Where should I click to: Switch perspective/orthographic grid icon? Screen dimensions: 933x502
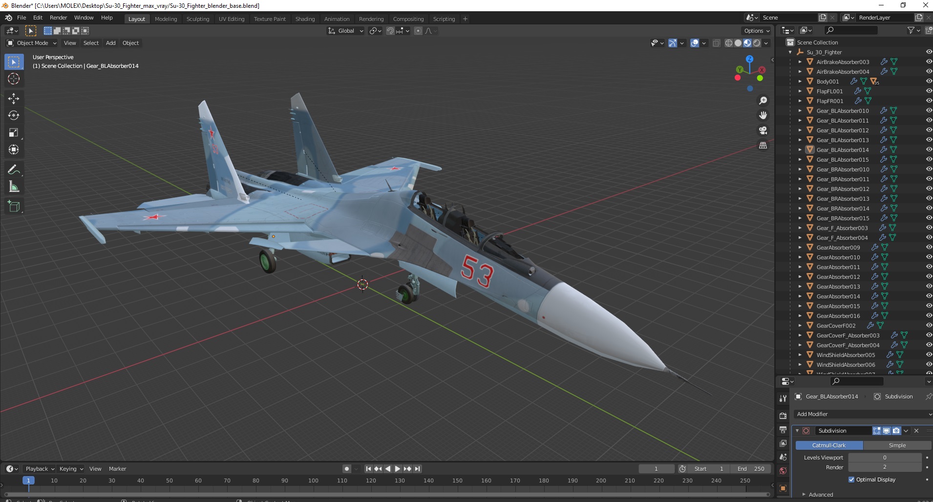(x=763, y=145)
